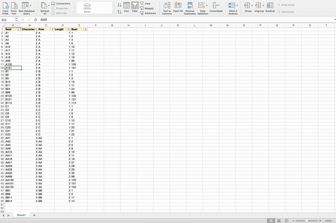This screenshot has height=223, width=336.
Task: Confirm formula entry checkmark icon
Action: point(29,20)
